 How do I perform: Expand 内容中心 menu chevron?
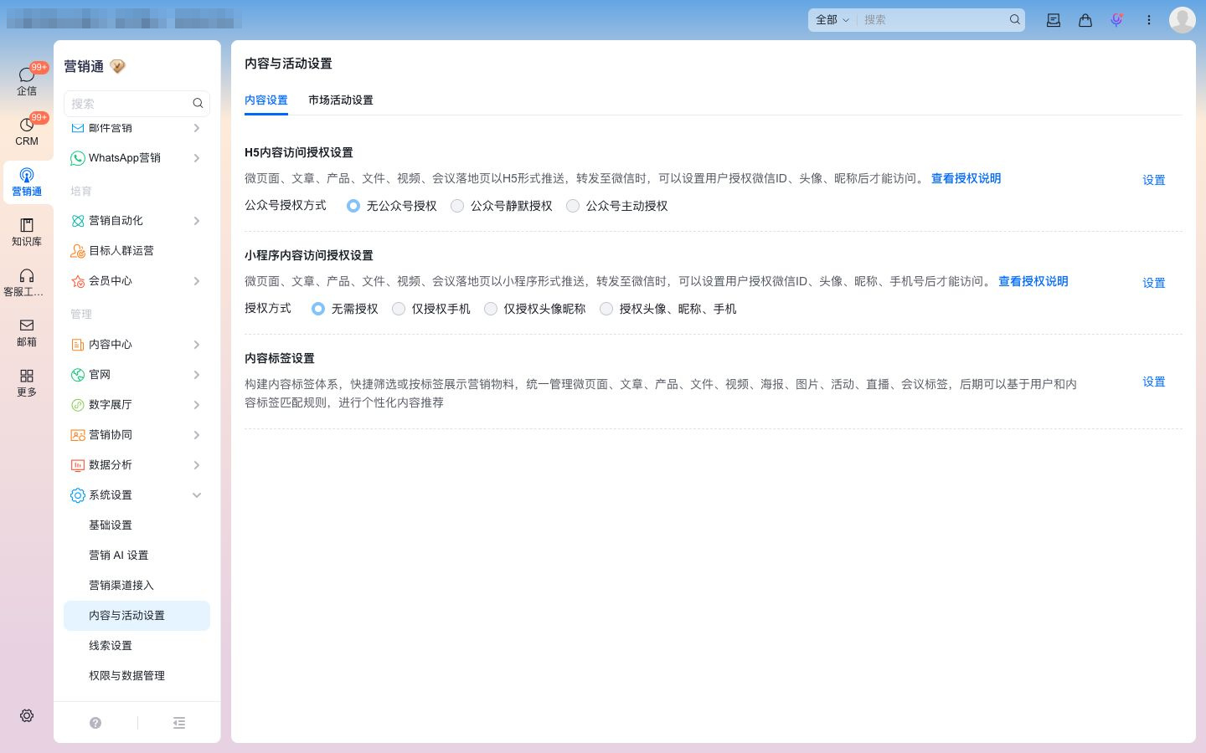[197, 345]
